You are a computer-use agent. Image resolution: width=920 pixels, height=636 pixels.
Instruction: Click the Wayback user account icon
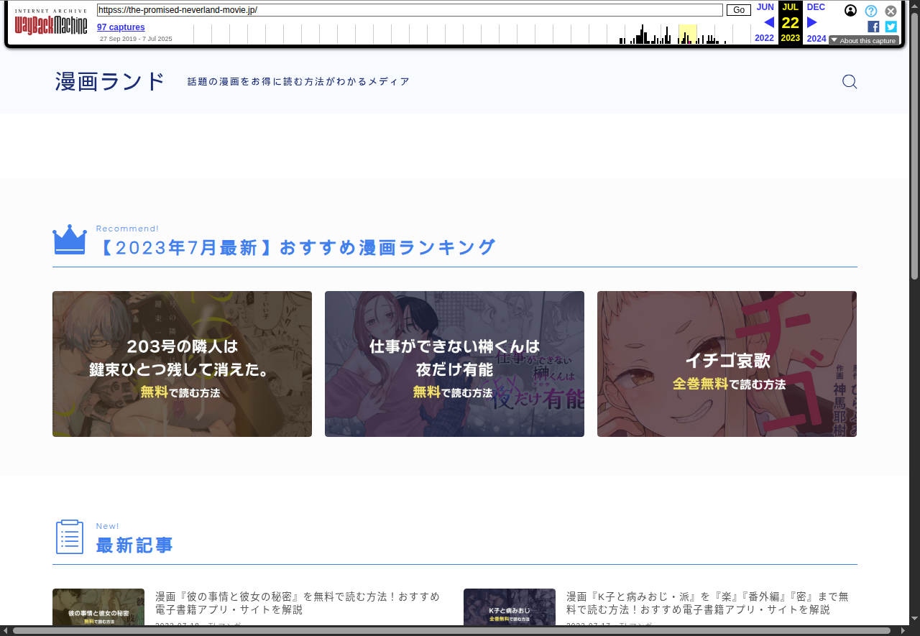click(x=850, y=11)
